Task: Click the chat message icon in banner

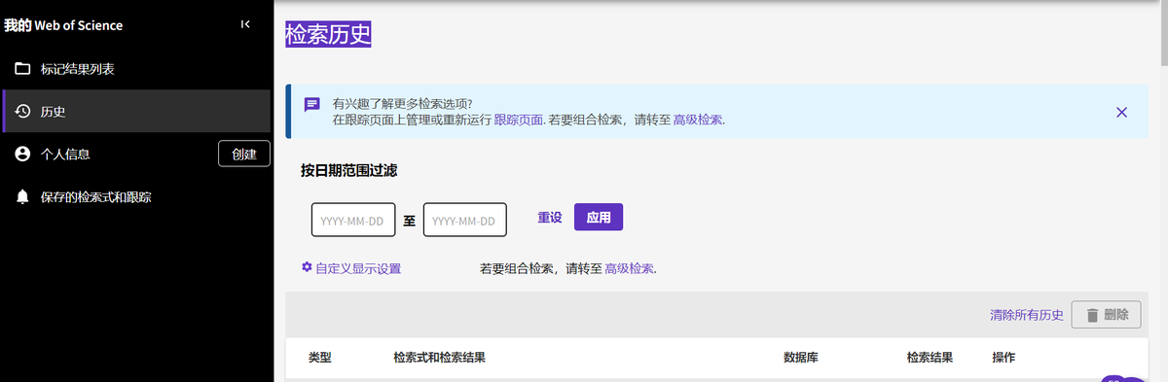Action: click(312, 104)
